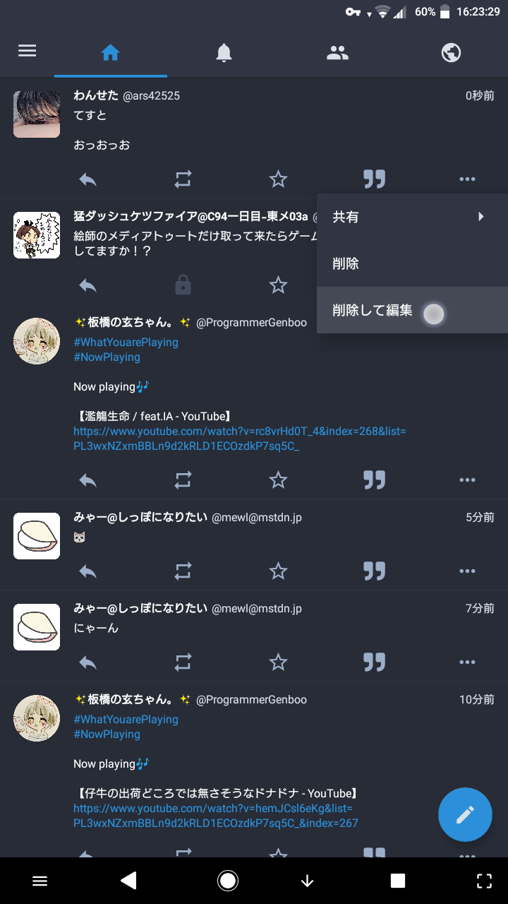
Task: Open the 鑑鰻生命 YouTube link
Action: (x=240, y=439)
